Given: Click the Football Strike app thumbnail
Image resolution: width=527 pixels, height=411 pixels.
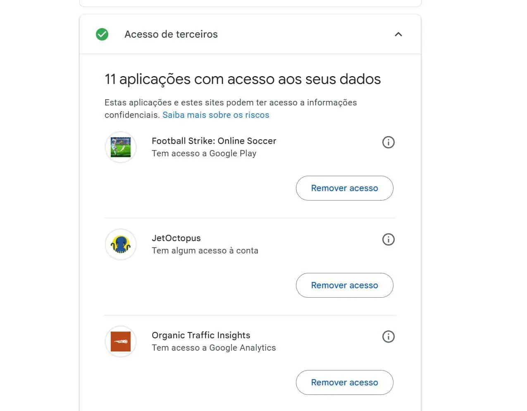Looking at the screenshot, I should click(121, 147).
